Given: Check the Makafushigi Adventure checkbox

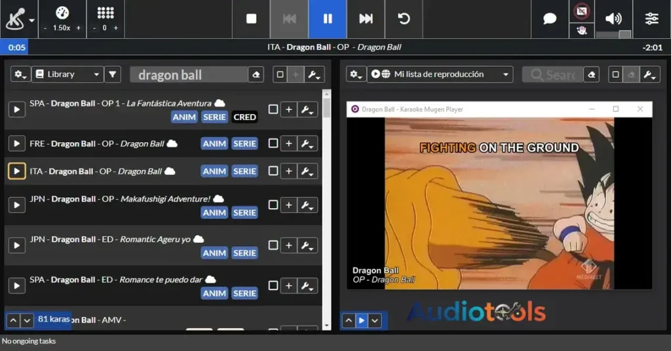Looking at the screenshot, I should 273,205.
